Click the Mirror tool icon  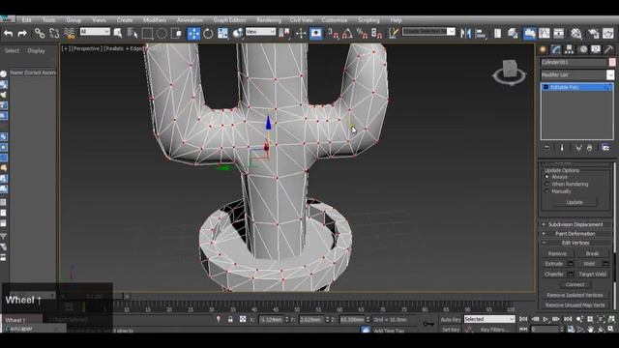pos(466,34)
